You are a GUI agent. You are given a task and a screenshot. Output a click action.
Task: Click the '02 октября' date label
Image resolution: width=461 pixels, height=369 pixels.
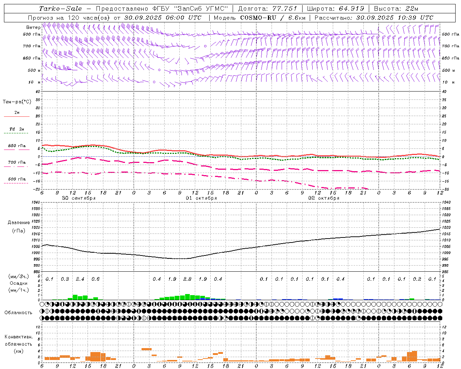click(324, 198)
